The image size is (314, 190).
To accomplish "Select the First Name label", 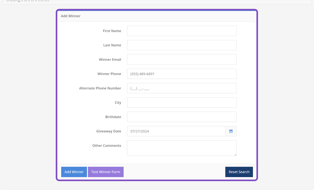I will coord(112,31).
